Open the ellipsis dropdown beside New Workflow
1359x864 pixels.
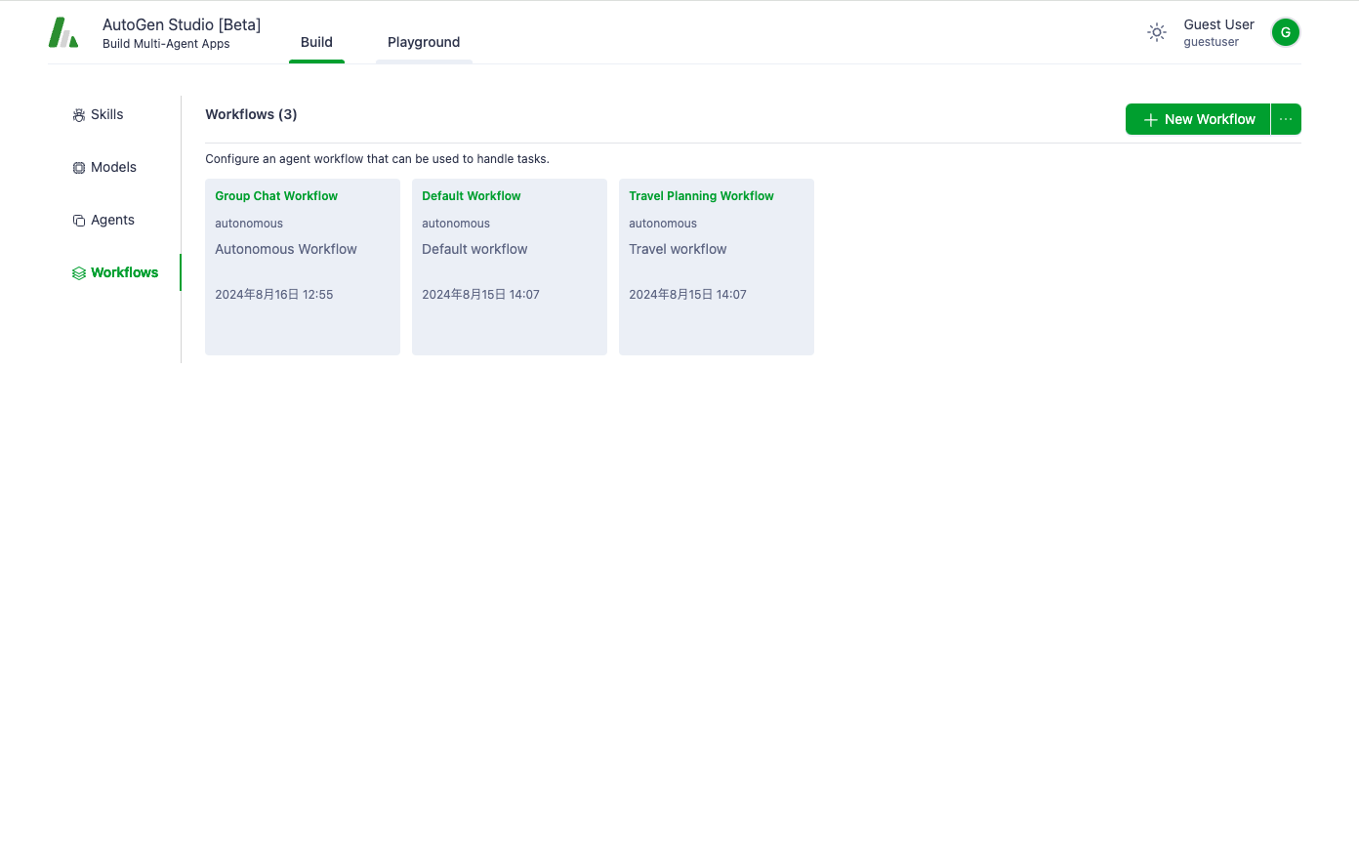(x=1286, y=119)
